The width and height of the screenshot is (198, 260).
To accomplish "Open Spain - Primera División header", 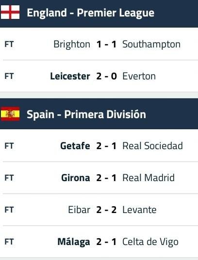I will tap(99, 114).
